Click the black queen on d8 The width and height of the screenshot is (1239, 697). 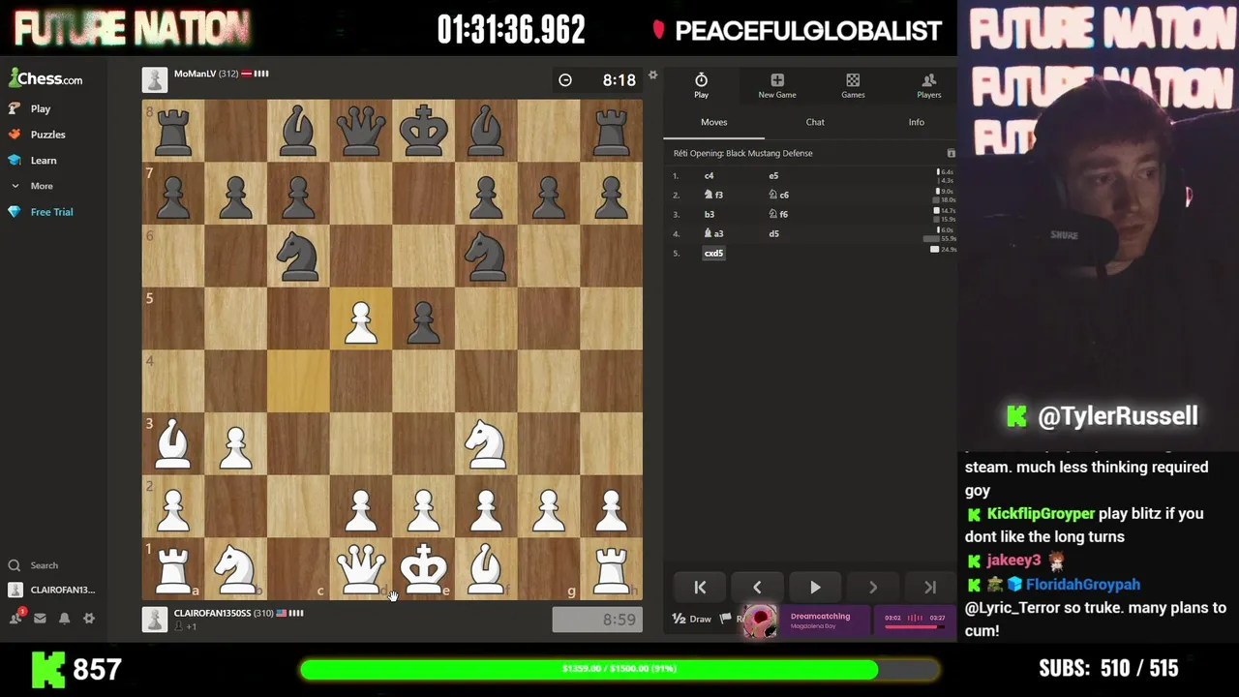pyautogui.click(x=361, y=131)
